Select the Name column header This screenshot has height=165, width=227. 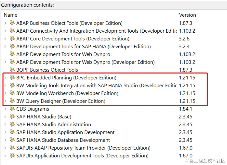10,15
